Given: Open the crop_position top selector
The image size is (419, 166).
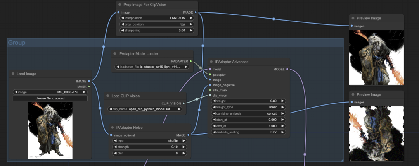Looking at the screenshot, I should pyautogui.click(x=157, y=24).
